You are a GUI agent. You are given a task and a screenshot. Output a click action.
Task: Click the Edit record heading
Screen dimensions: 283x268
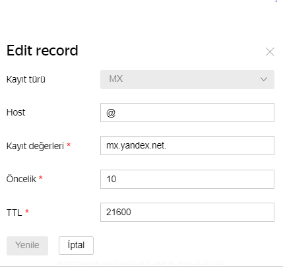click(x=42, y=51)
